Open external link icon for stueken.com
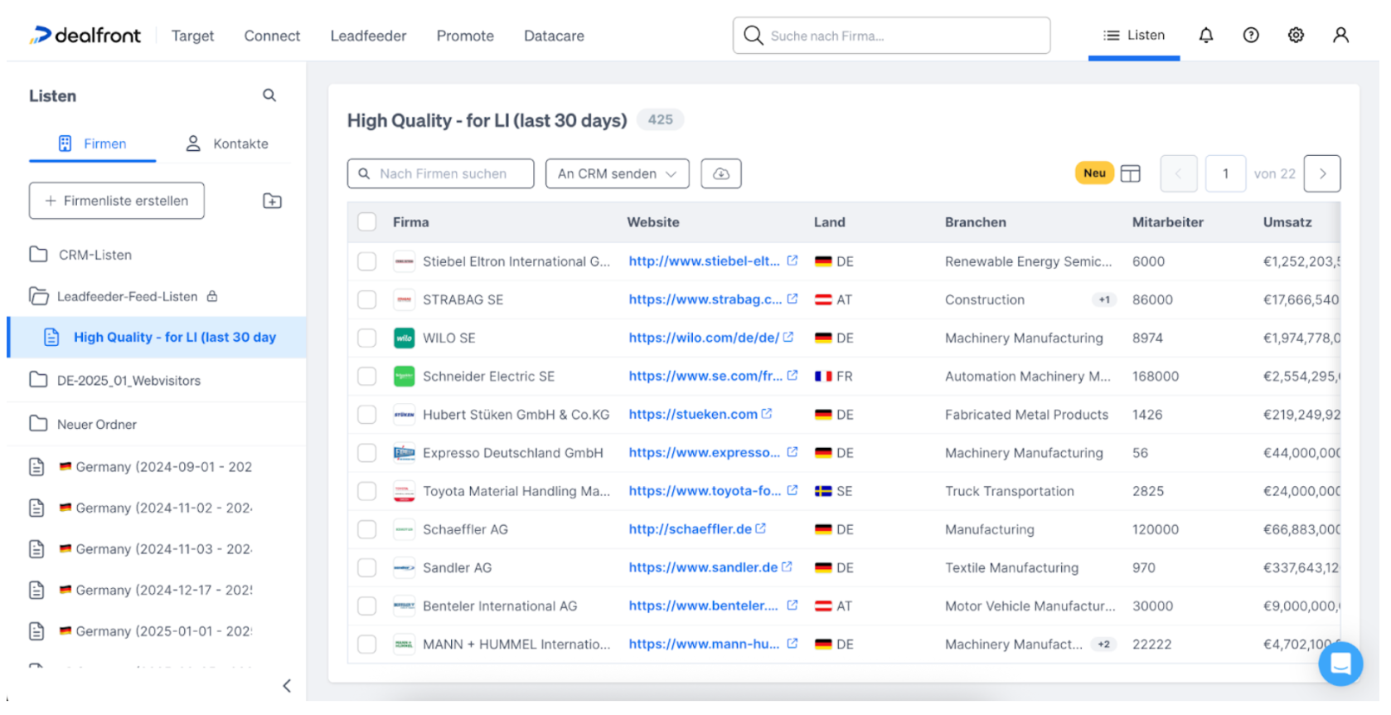This screenshot has height=715, width=1391. tap(767, 413)
